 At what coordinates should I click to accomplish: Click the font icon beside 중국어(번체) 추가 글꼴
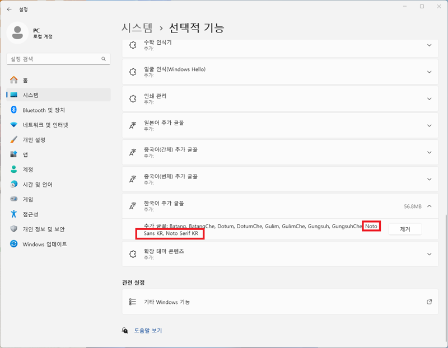[x=133, y=179]
